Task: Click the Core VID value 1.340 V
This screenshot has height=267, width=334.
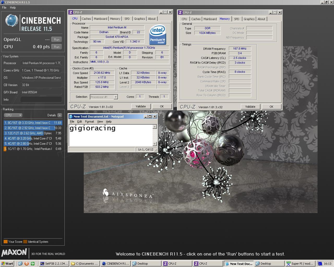Action: tap(135, 42)
